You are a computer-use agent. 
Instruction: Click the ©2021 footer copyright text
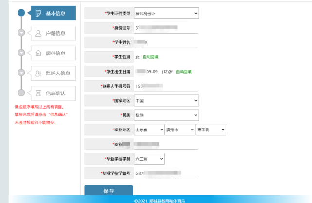click(160, 201)
